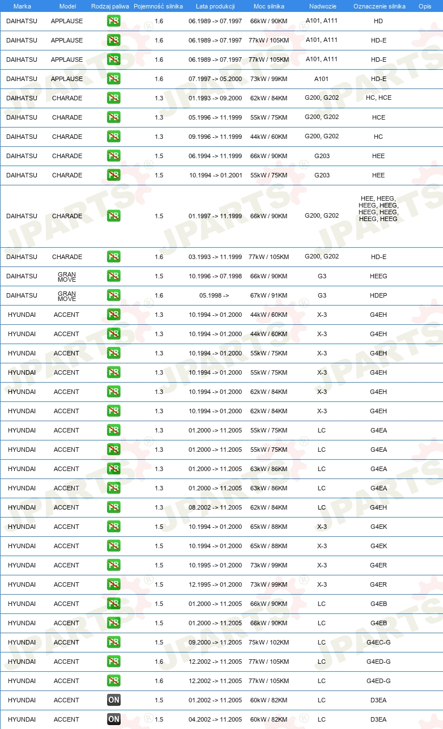Select PB icon in Charade 06.1994 -> 11.1999 row
The height and width of the screenshot is (729, 443).
(x=113, y=156)
